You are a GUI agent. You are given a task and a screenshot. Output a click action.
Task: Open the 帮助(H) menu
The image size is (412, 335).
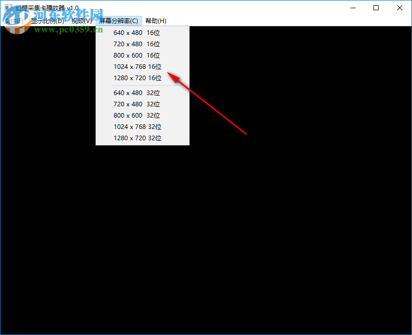(x=156, y=21)
